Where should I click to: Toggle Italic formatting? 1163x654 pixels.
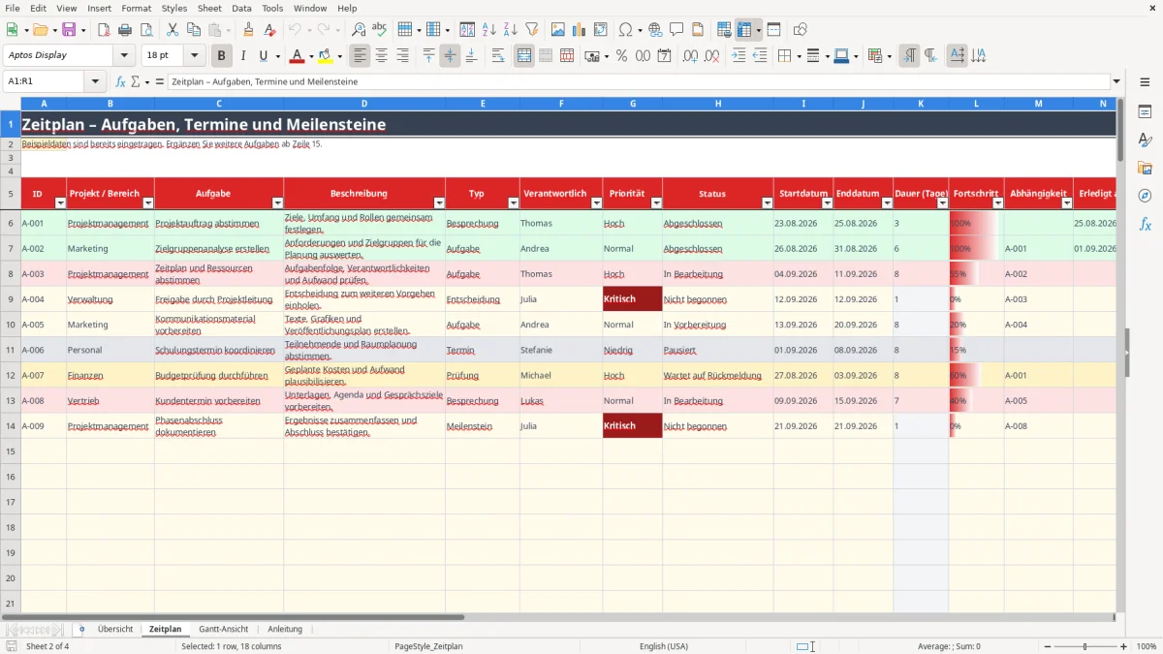click(x=243, y=56)
